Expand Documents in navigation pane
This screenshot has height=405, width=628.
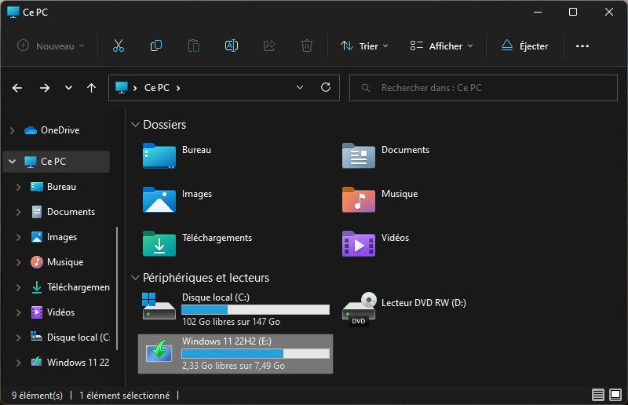pos(18,212)
